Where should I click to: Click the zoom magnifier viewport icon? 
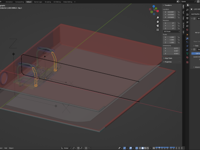click(x=157, y=17)
